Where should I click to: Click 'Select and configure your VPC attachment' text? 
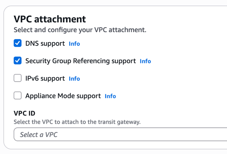80,30
